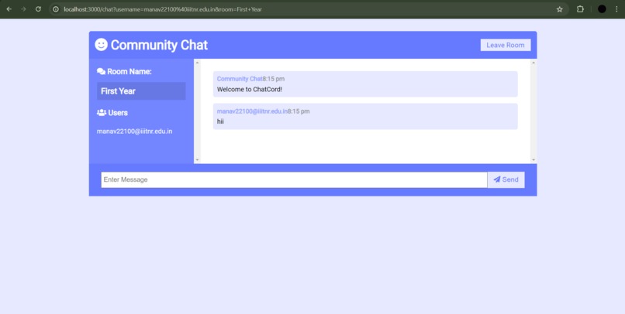
Task: Open the browser profile avatar
Action: 602,9
